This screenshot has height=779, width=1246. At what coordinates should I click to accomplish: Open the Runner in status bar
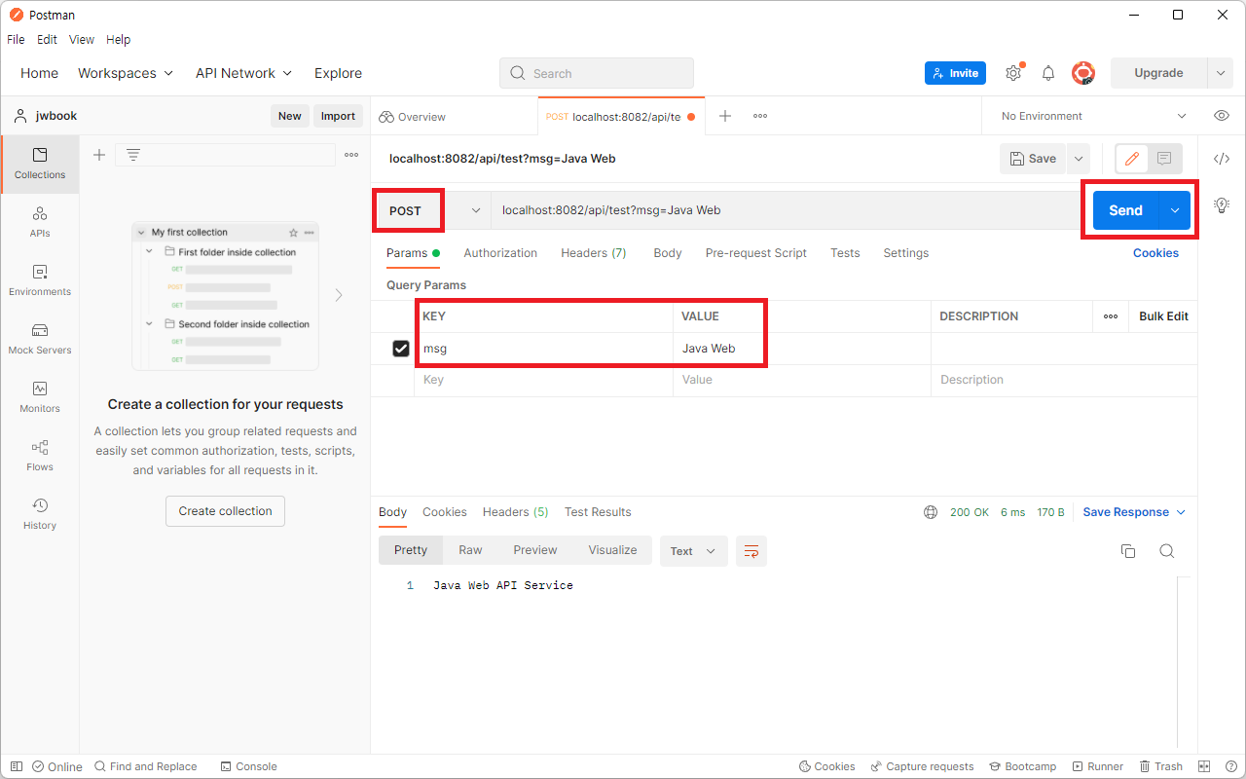point(1097,766)
